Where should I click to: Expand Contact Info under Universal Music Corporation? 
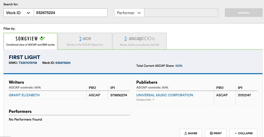click(145, 100)
